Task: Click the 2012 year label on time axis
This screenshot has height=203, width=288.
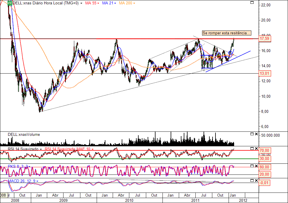Action: pyautogui.click(x=243, y=200)
